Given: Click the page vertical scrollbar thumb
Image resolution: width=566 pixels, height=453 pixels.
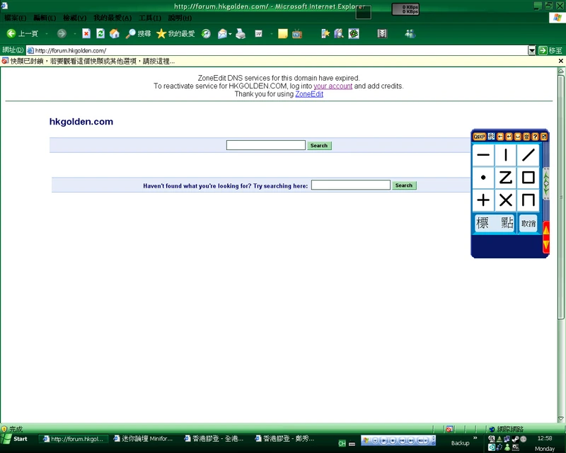Looking at the screenshot, I should pyautogui.click(x=560, y=197).
